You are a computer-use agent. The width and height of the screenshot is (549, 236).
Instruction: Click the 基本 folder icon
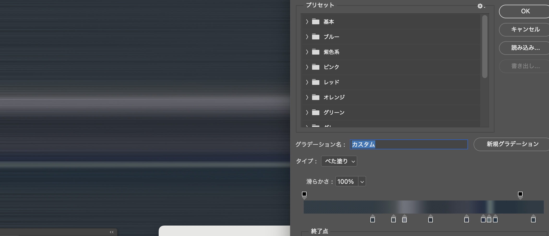[316, 22]
